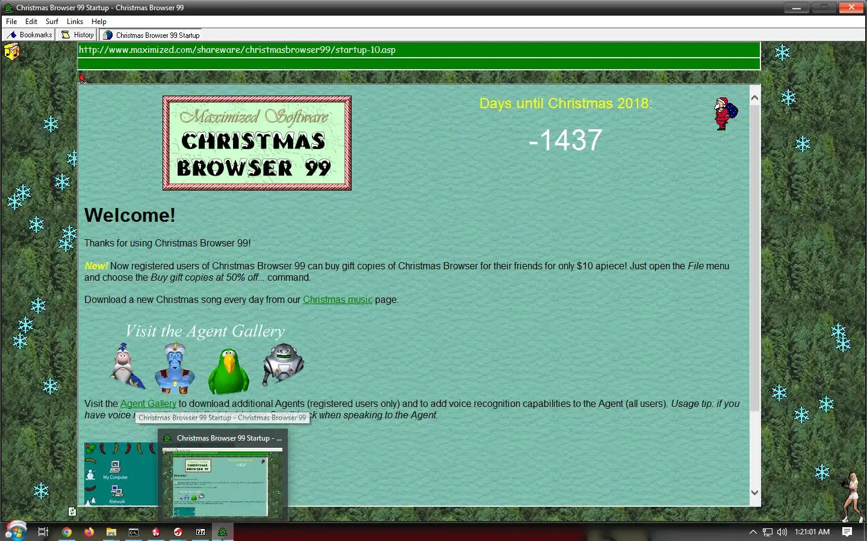Click the page scrollbar's up arrow
867x541 pixels.
(x=755, y=97)
